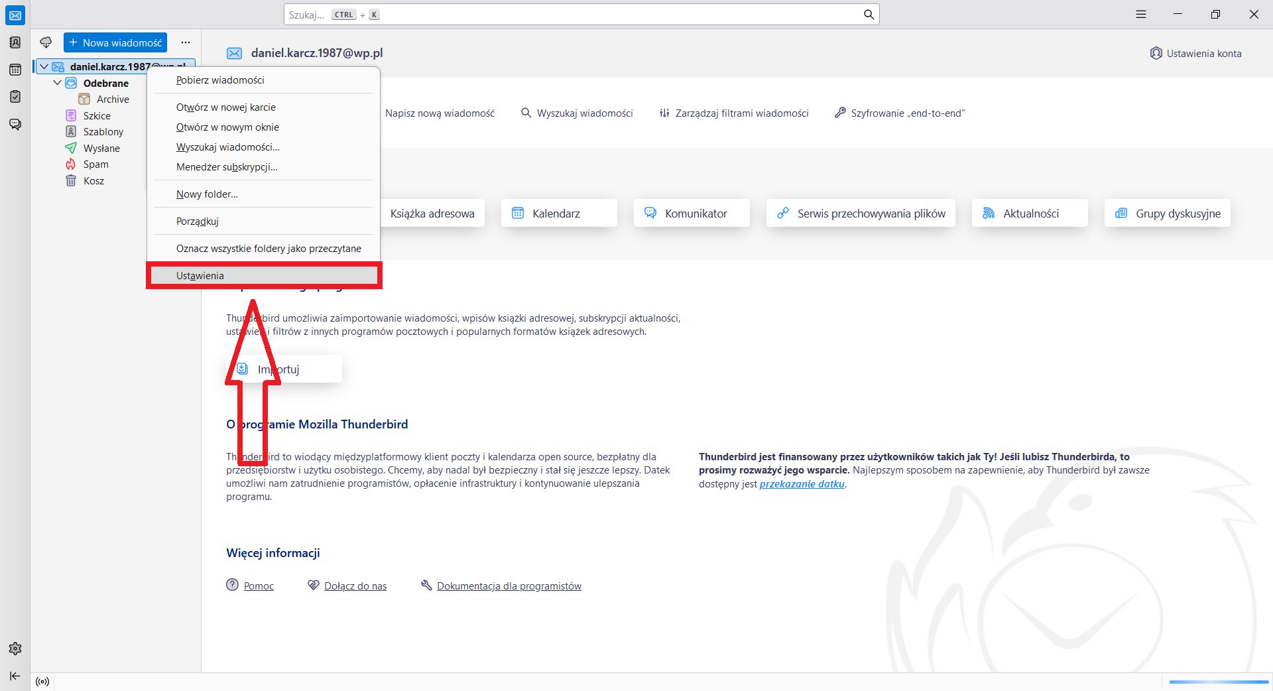Open the Chat pane from the sidebar
Viewport: 1273px width, 691px height.
(15, 123)
